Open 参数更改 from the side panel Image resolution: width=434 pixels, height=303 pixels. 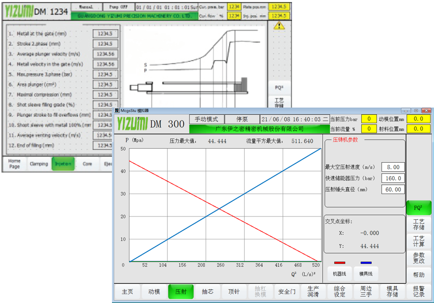(x=419, y=258)
